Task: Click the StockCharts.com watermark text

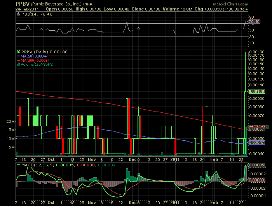Action: (230, 4)
